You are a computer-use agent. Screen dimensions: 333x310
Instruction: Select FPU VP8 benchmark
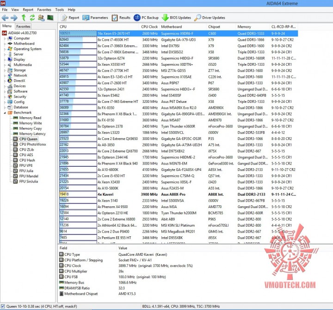pos(23,165)
